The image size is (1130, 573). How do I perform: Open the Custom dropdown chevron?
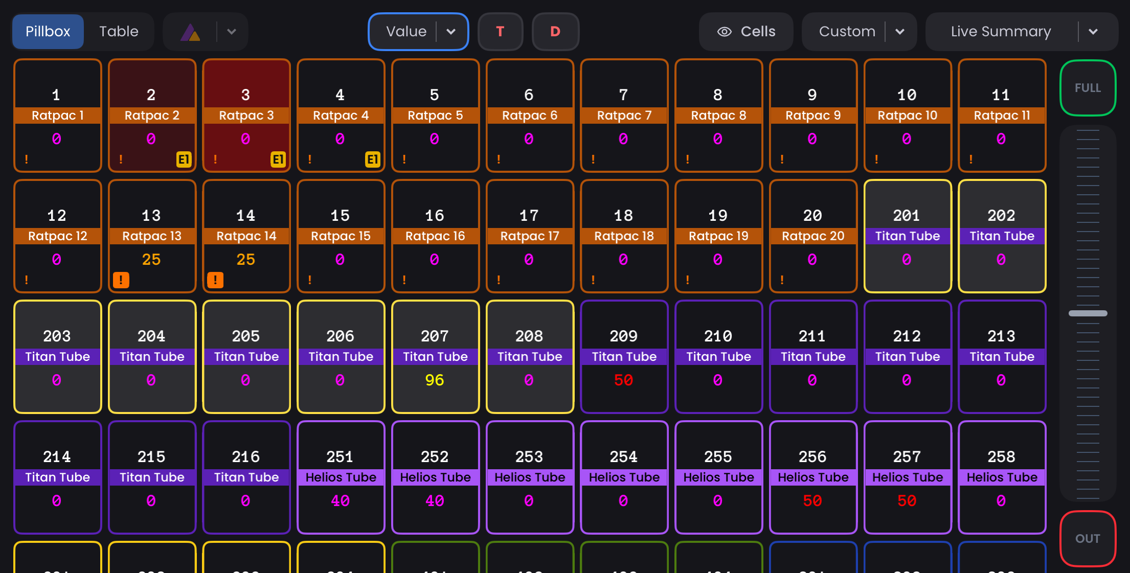pyautogui.click(x=900, y=32)
